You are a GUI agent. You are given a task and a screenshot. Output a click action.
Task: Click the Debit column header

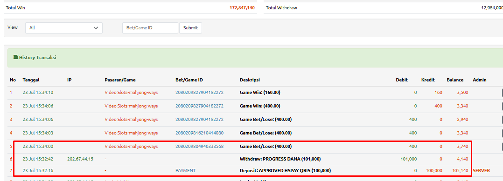tap(402, 80)
